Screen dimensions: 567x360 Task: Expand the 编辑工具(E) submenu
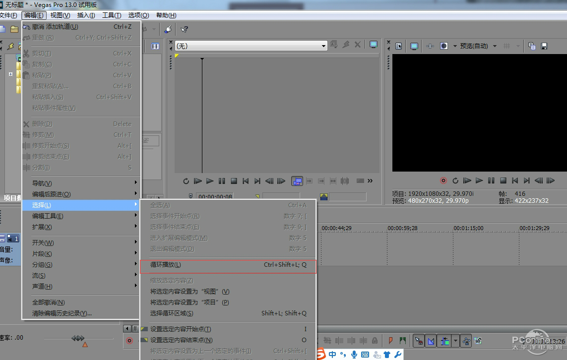pyautogui.click(x=81, y=216)
